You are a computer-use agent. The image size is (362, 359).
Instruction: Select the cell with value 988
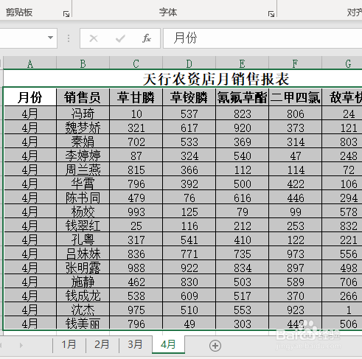tap(136, 268)
